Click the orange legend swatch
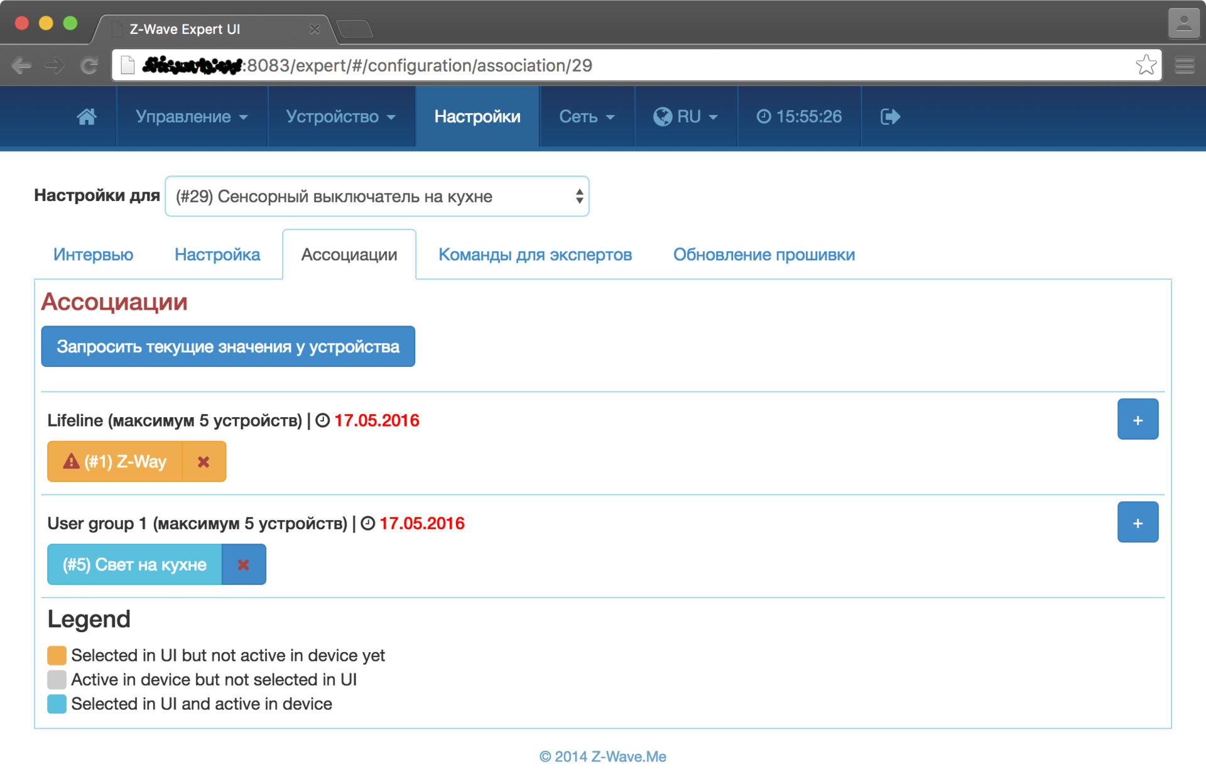Viewport: 1206px width, 769px height. point(57,655)
